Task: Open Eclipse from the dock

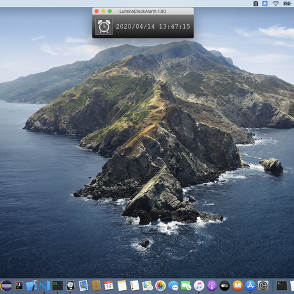Action: point(6,286)
